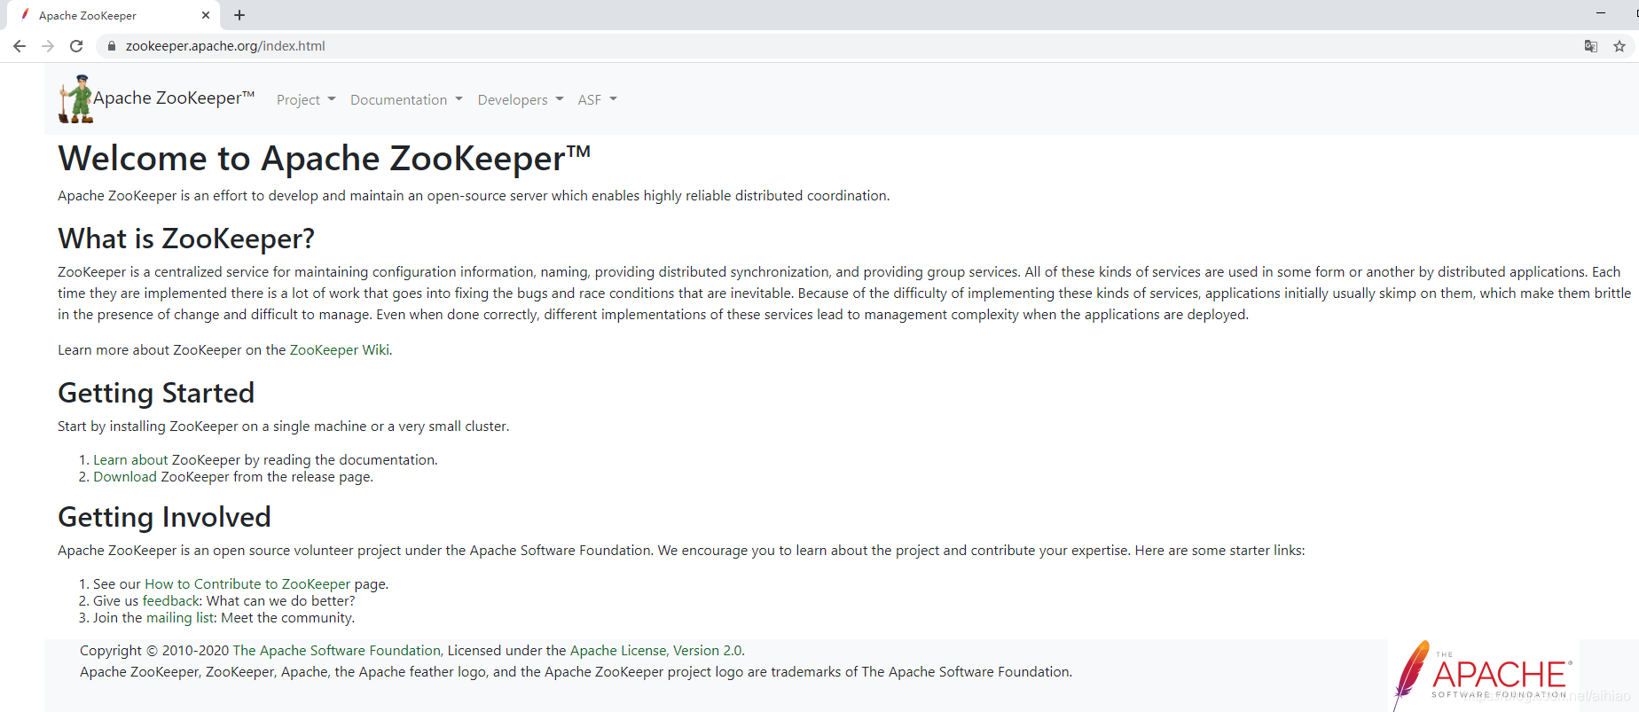Go forward with the browser forward arrow

(48, 46)
